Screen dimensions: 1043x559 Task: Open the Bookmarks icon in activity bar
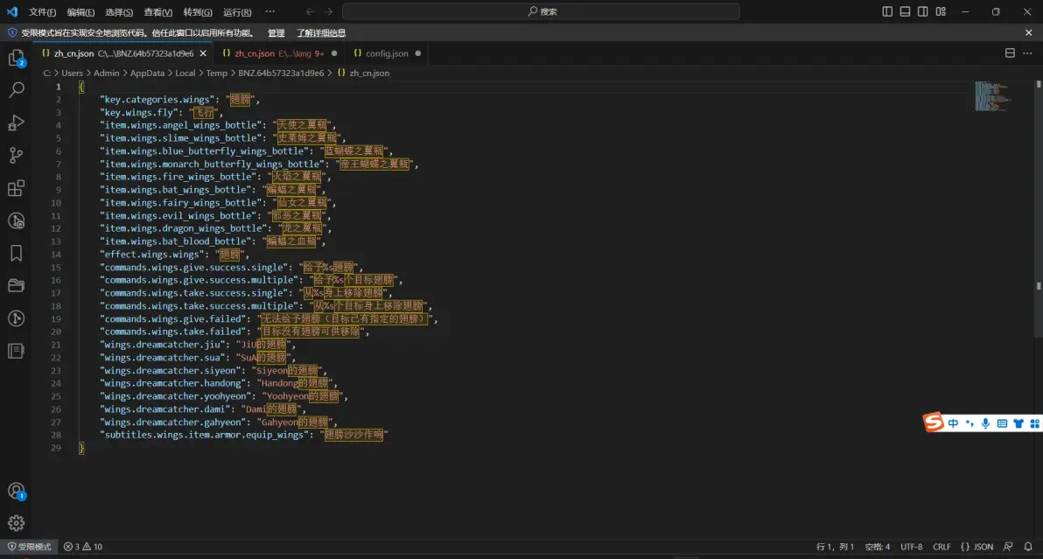(16, 253)
